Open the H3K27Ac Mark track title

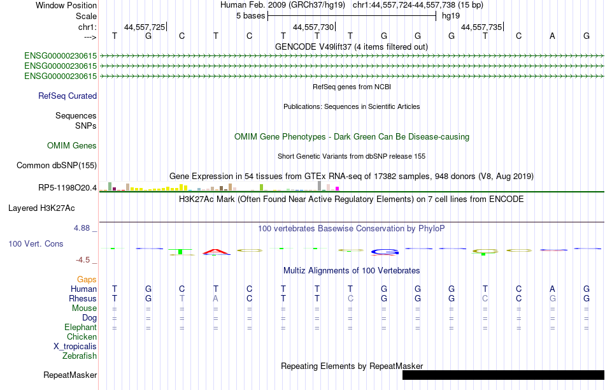(352, 199)
